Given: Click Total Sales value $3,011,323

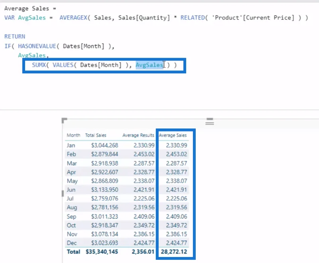Looking at the screenshot, I should [x=104, y=216].
